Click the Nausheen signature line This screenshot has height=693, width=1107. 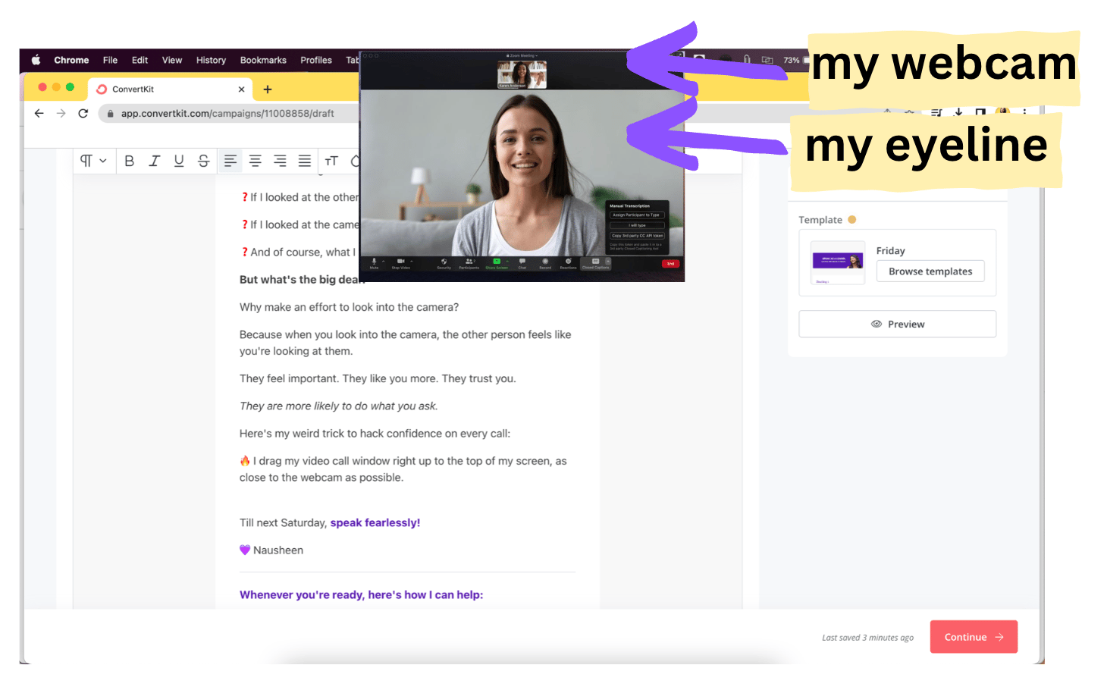point(271,550)
